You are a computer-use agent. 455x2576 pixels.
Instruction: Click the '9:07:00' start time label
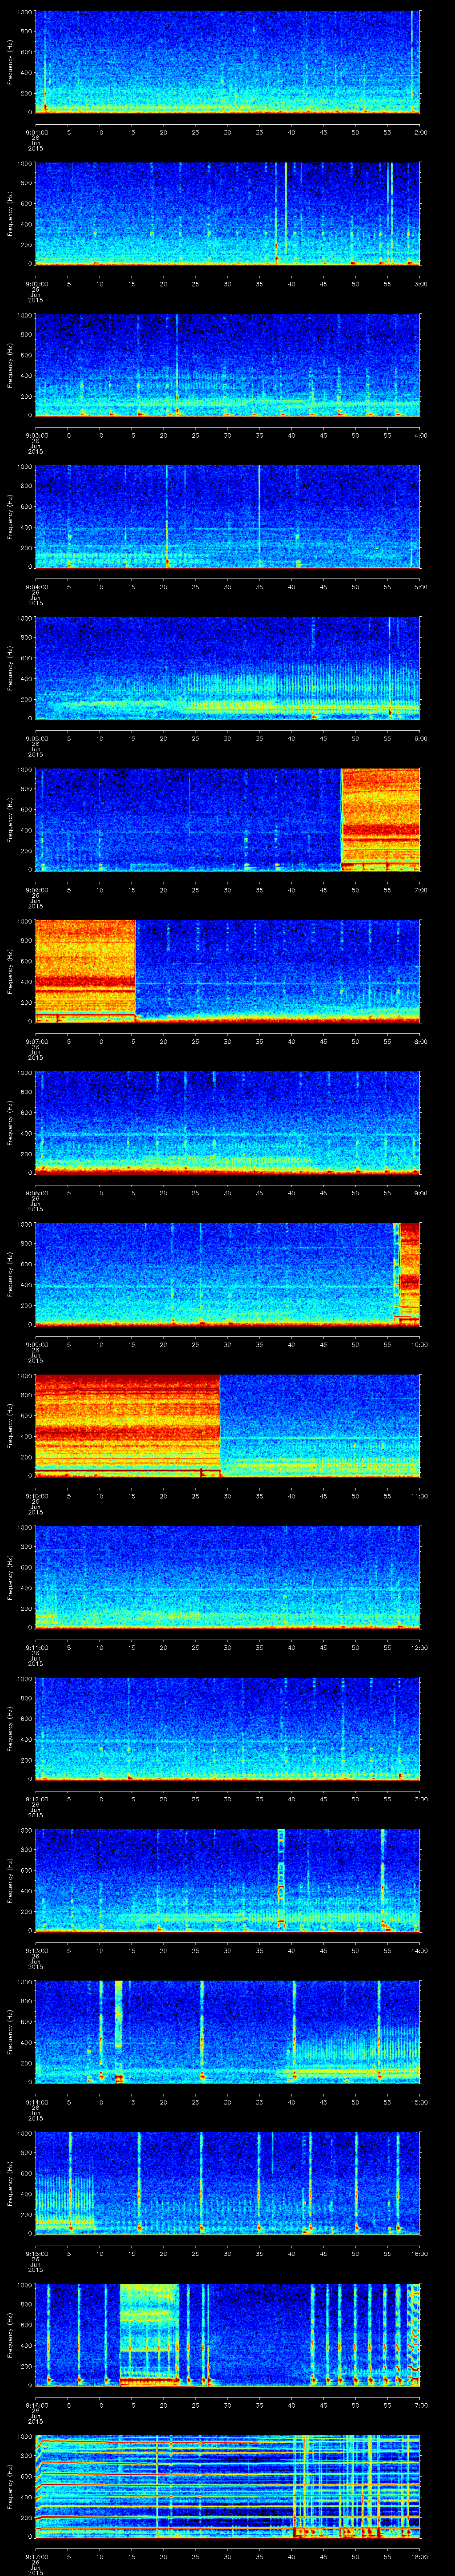36,1041
